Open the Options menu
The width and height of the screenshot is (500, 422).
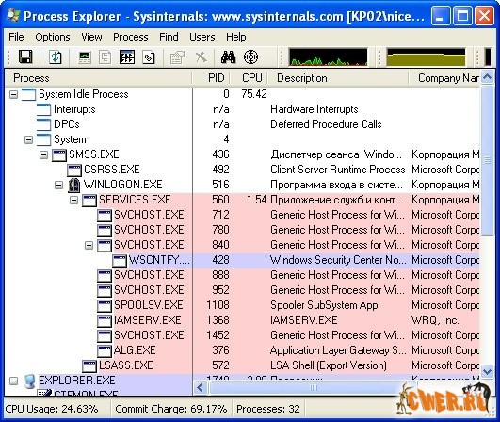53,37
